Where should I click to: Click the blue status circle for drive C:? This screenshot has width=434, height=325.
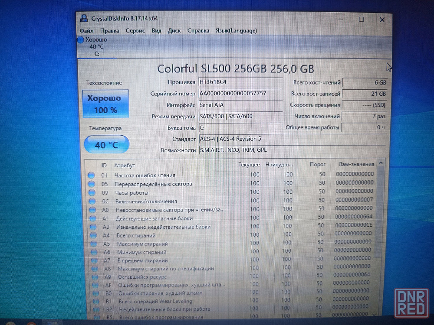81,40
